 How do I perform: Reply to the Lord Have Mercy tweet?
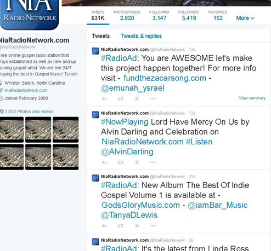(x=104, y=162)
